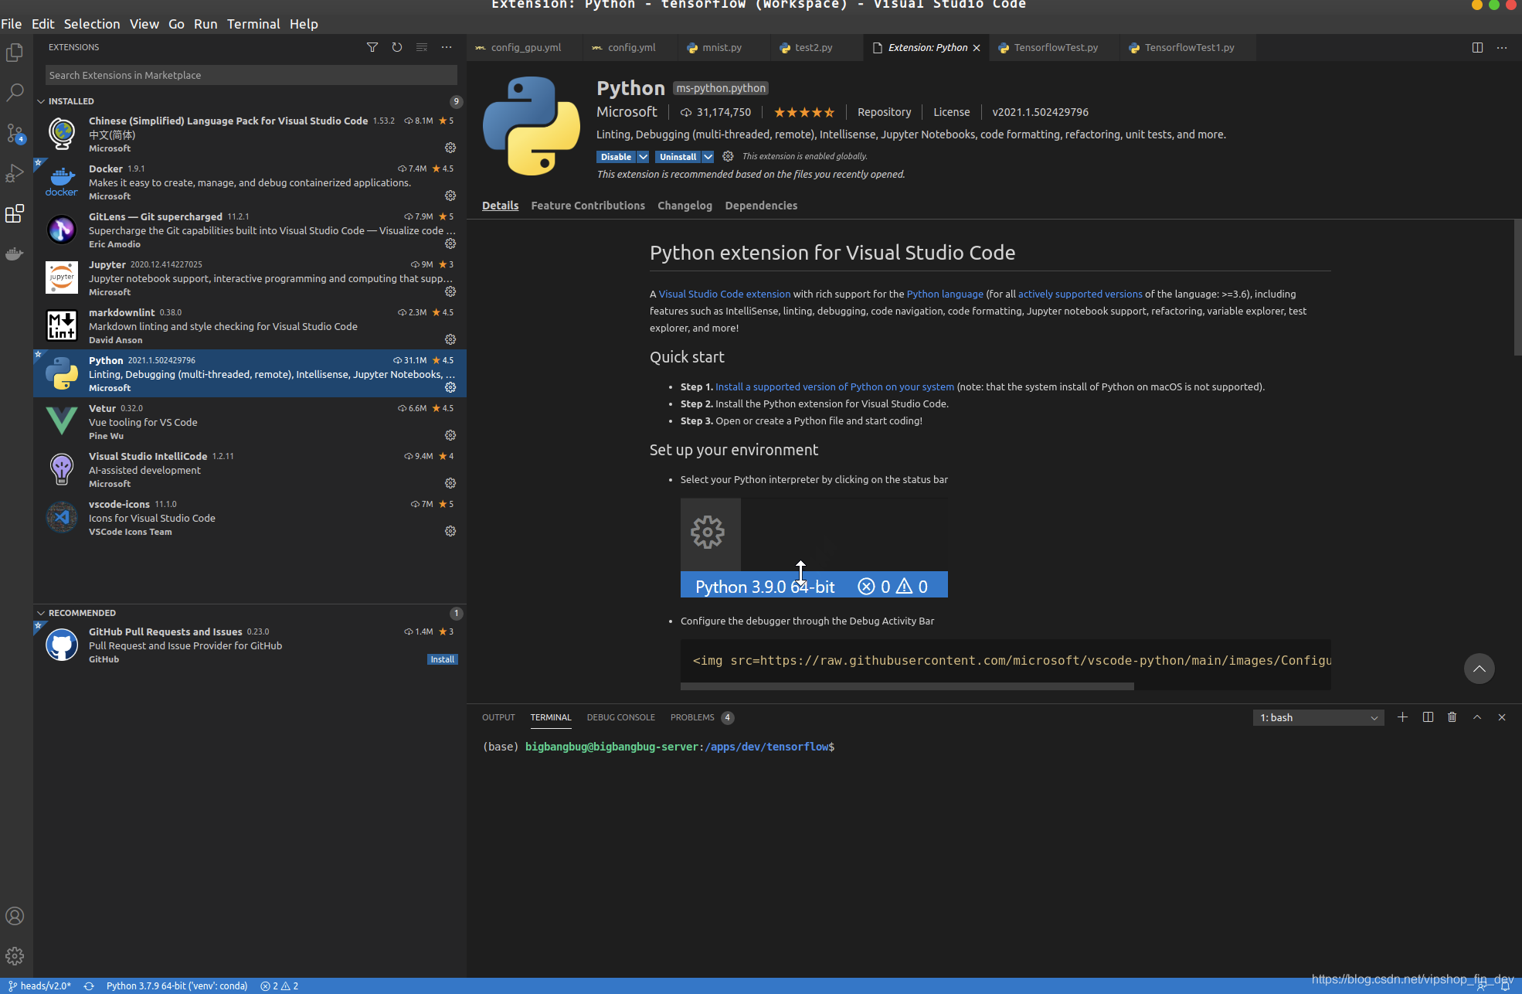Open the Manage gear in activity bar
Viewport: 1522px width, 994px height.
(x=15, y=956)
